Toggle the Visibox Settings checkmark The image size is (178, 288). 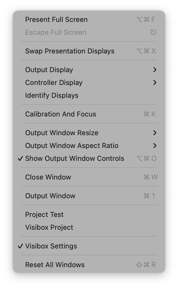pos(20,246)
